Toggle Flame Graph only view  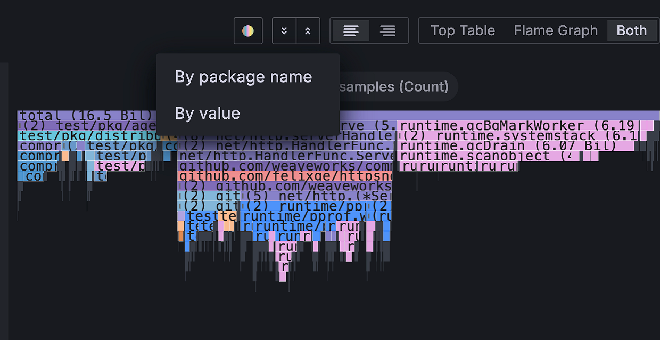tap(556, 30)
